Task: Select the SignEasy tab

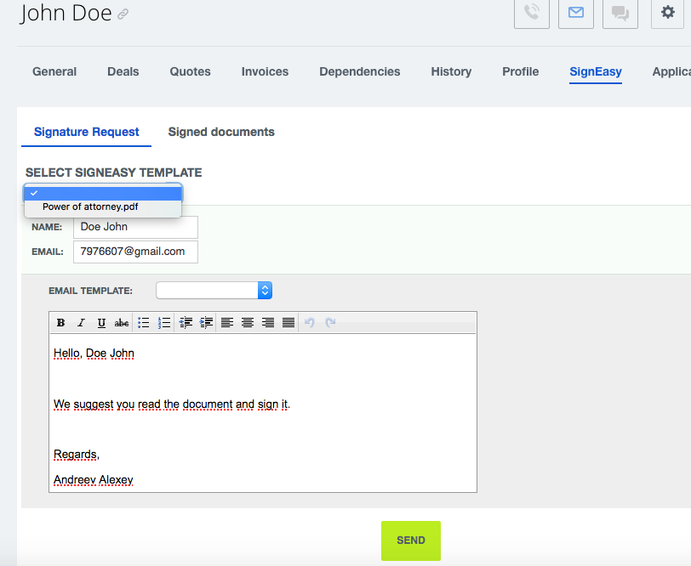Action: click(596, 71)
